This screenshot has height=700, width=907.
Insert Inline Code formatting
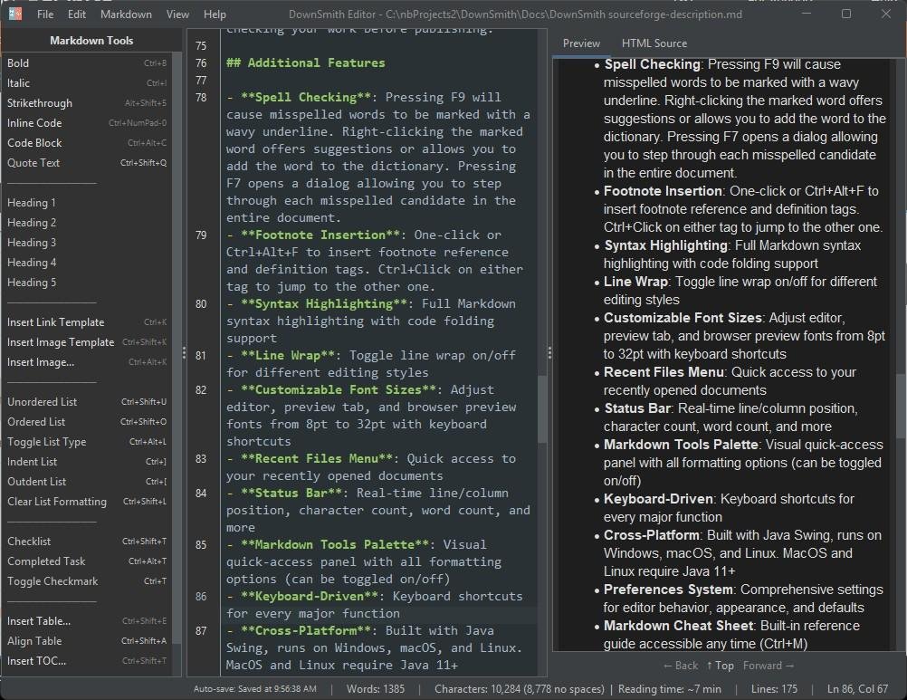click(87, 122)
